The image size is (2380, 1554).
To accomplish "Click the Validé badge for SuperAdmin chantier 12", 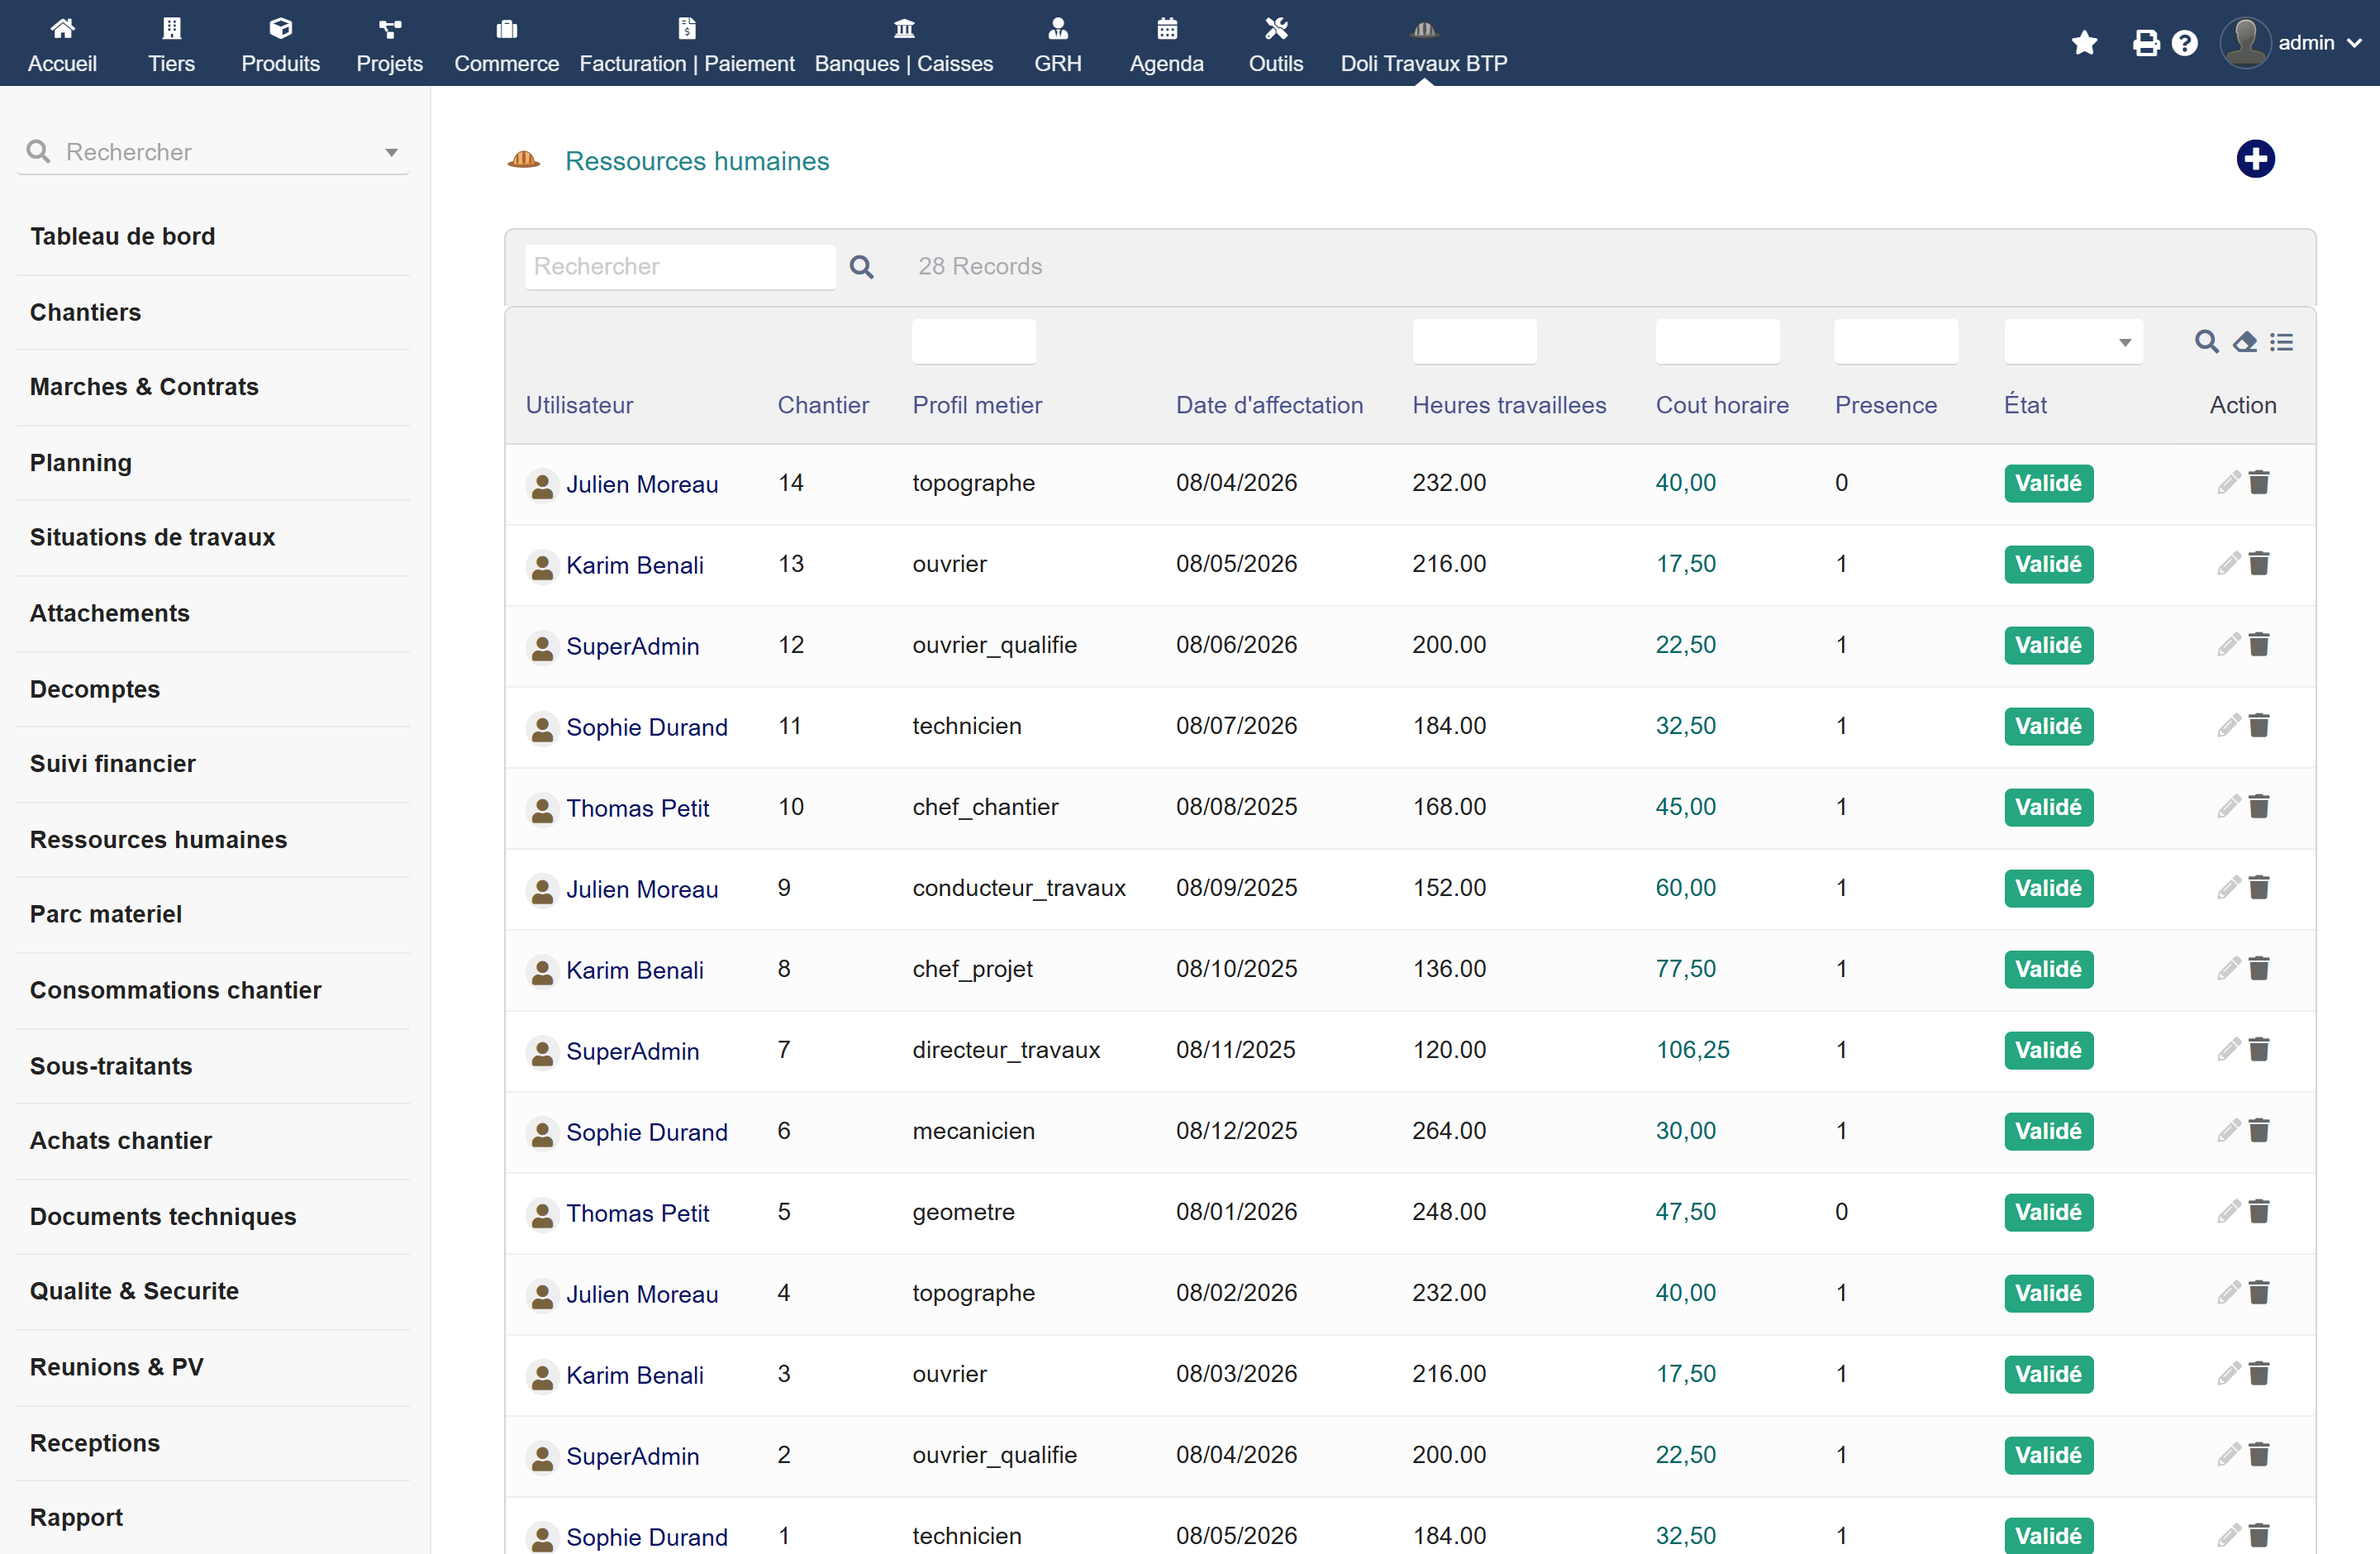I will pyautogui.click(x=2047, y=645).
